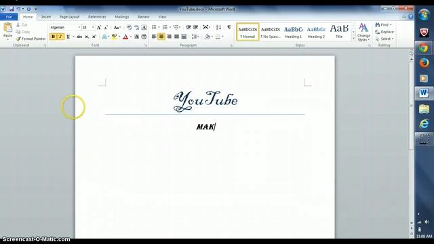Open the font size 18 dropdown
Screen dimensions: 434x244
click(x=93, y=27)
